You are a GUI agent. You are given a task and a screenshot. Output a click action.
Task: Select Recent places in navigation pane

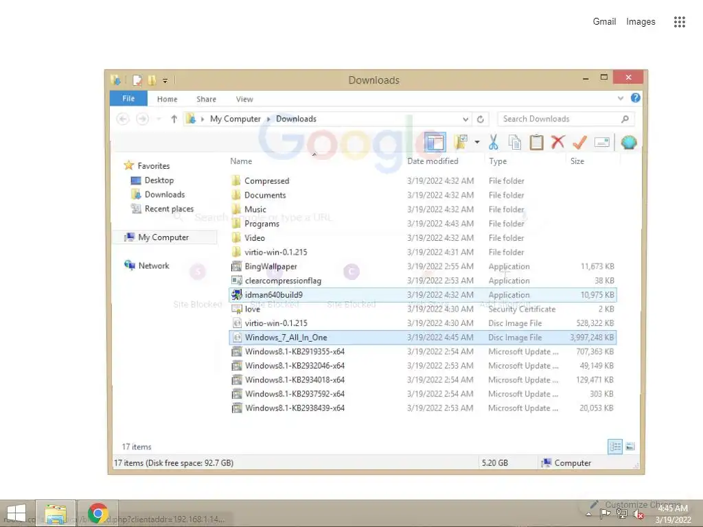169,209
